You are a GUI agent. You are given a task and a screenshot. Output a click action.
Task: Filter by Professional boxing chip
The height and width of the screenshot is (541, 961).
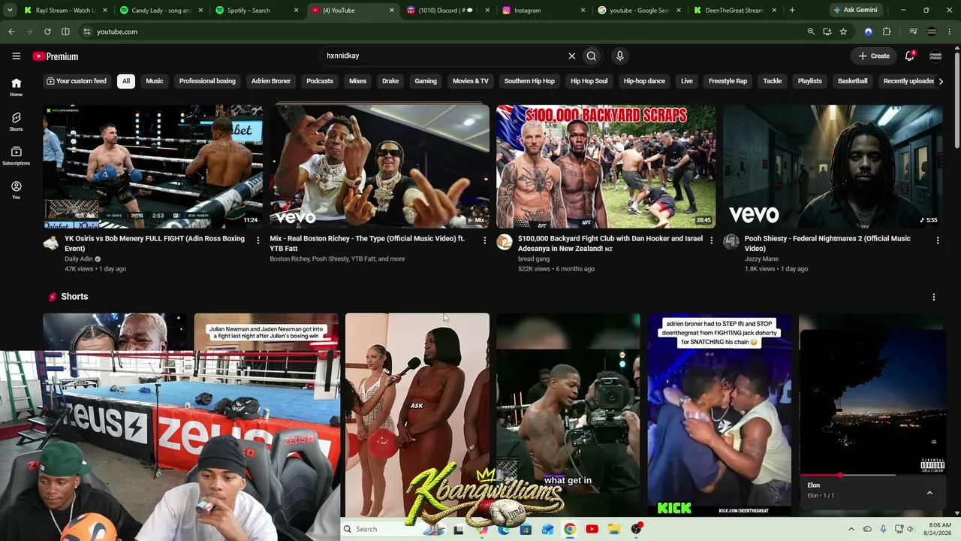tap(207, 81)
